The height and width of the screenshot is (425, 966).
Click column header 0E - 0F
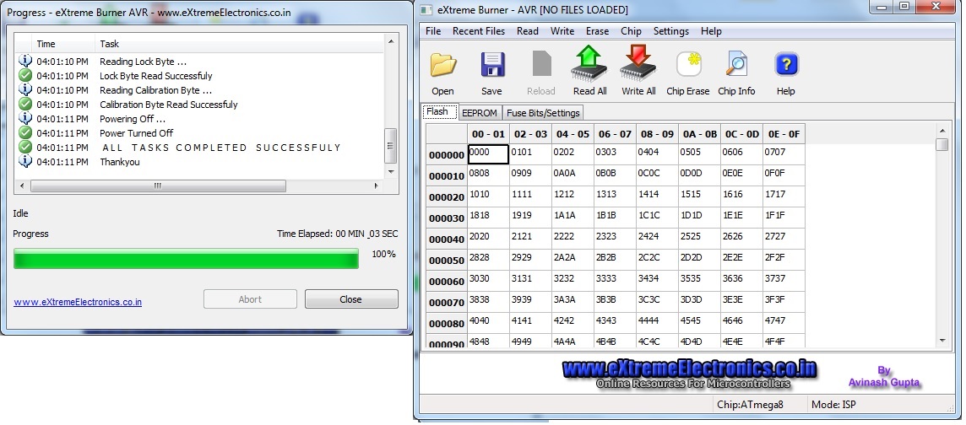tap(784, 133)
